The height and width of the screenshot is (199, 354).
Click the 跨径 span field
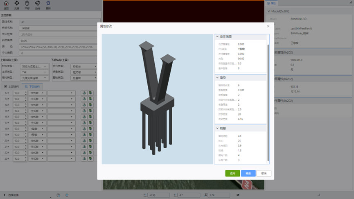coord(60,47)
